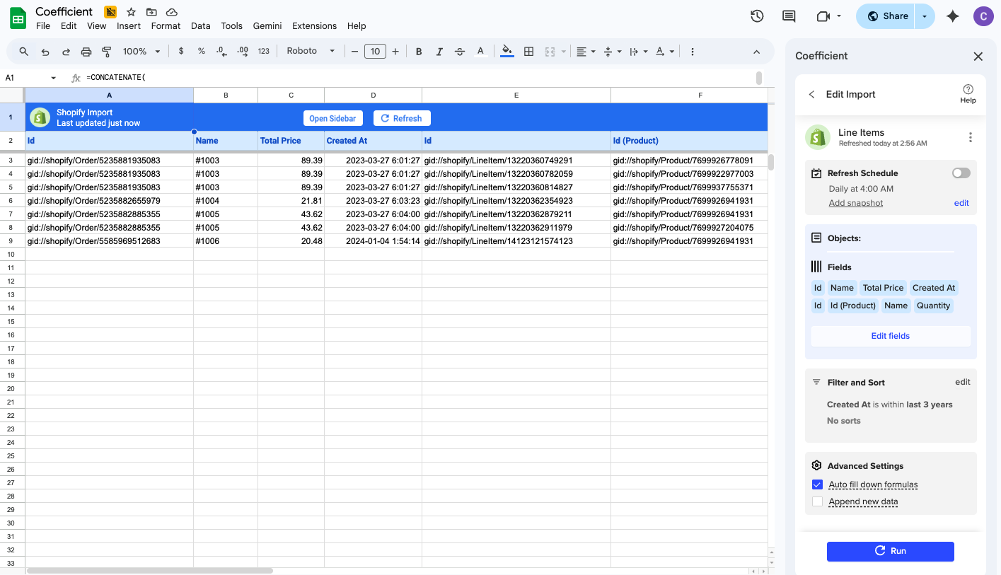Image resolution: width=1001 pixels, height=575 pixels.
Task: Open the zoom level dropdown
Action: (141, 51)
